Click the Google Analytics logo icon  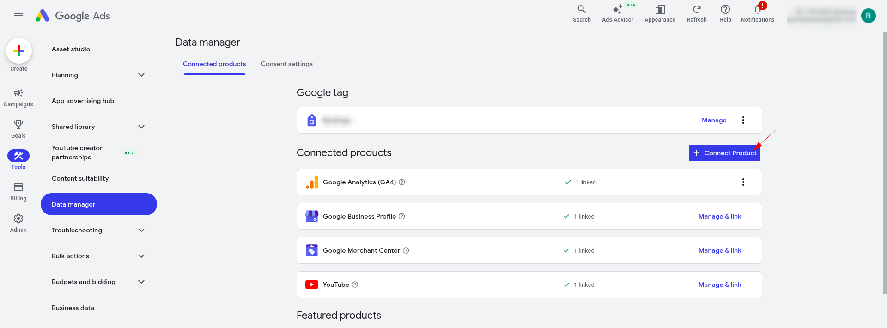pos(312,182)
